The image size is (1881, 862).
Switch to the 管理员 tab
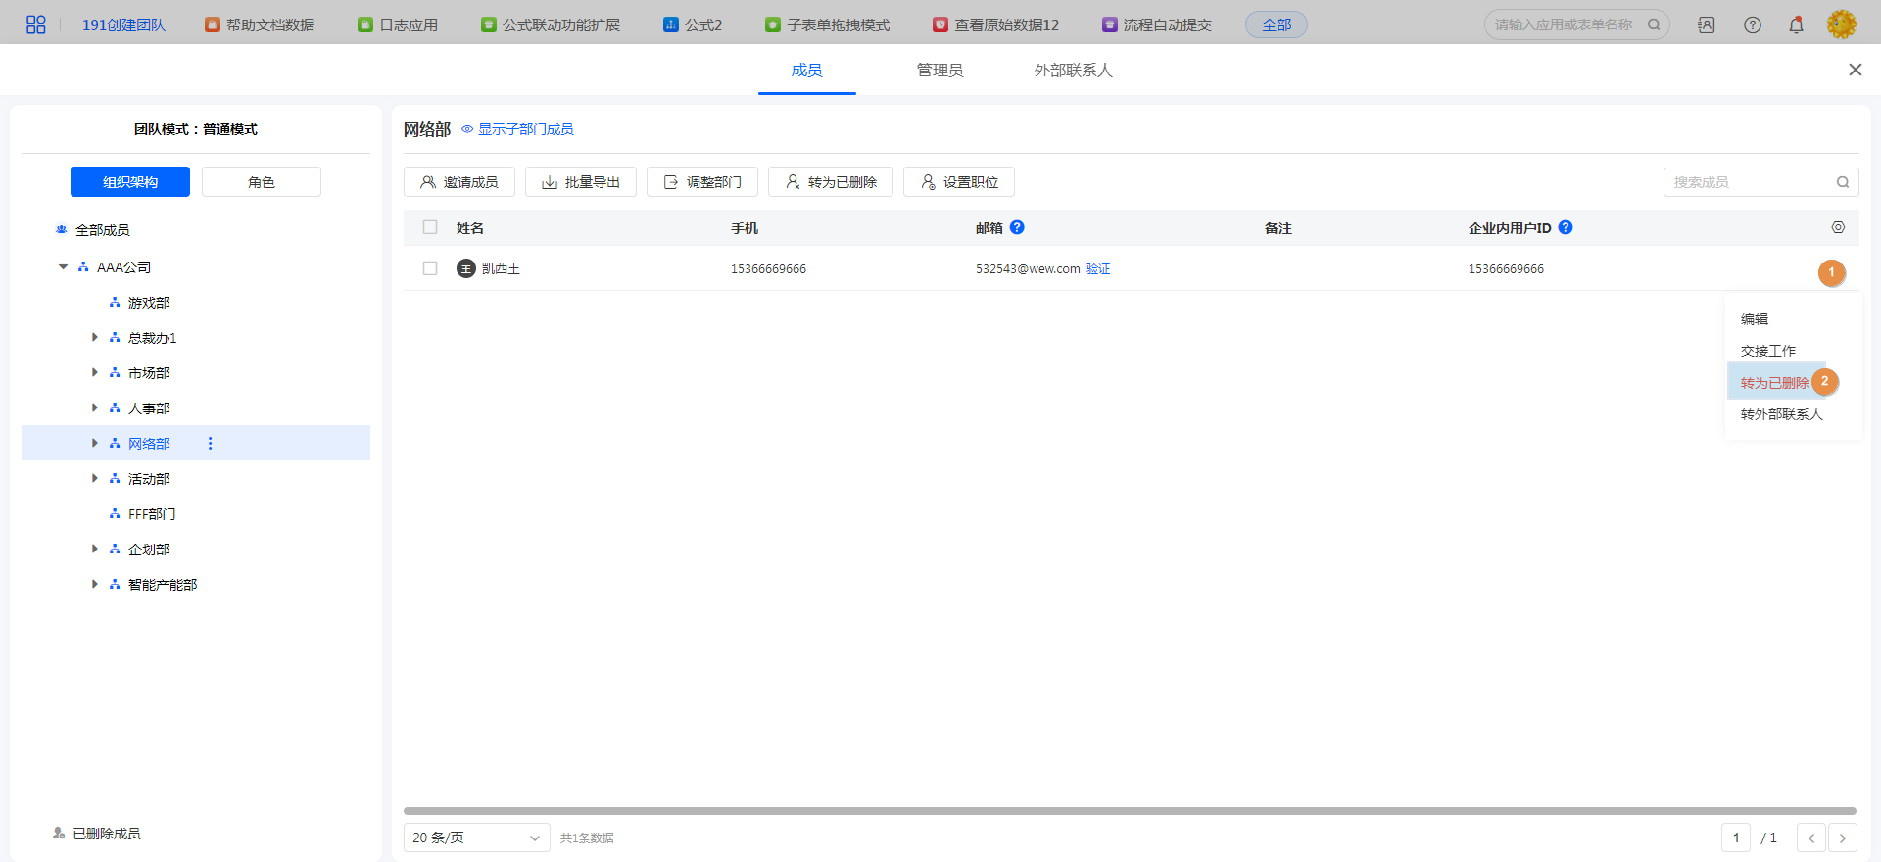click(x=940, y=71)
